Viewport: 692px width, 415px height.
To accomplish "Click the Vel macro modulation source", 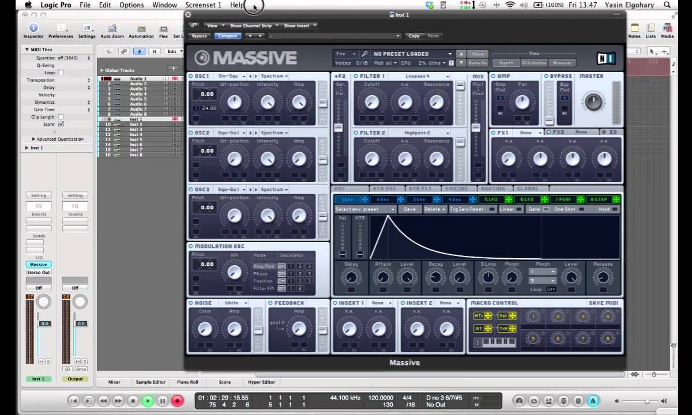I will (506, 315).
